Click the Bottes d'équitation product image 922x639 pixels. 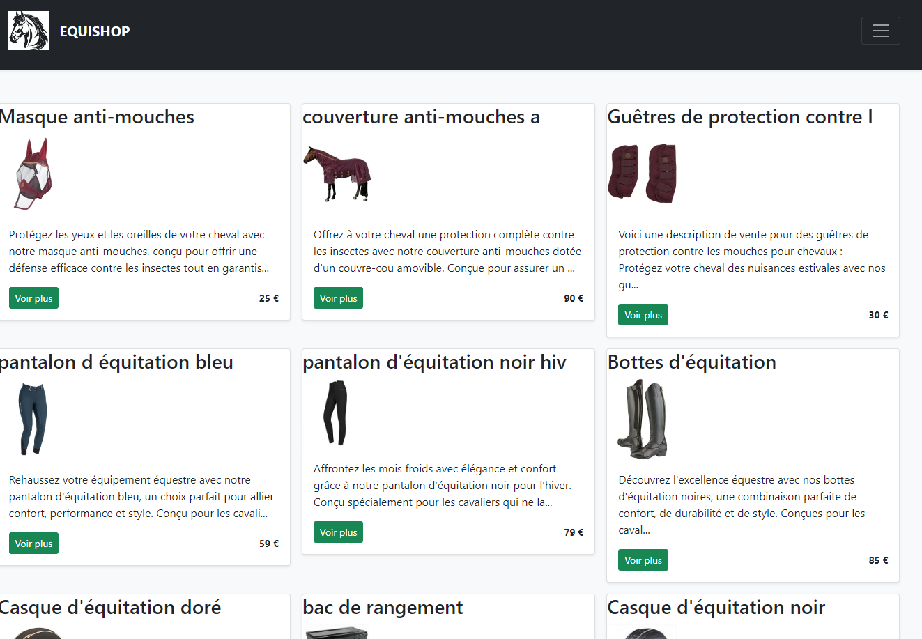click(x=643, y=419)
